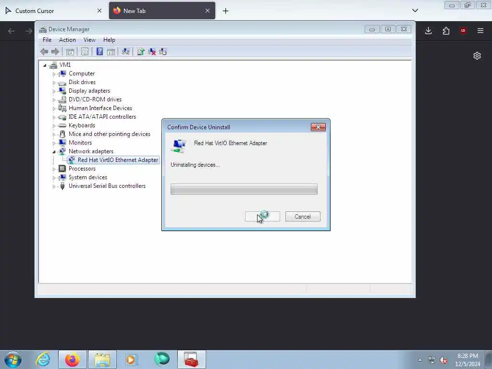Image resolution: width=492 pixels, height=369 pixels.
Task: Click Cancel in uninstall dialog
Action: tap(303, 217)
